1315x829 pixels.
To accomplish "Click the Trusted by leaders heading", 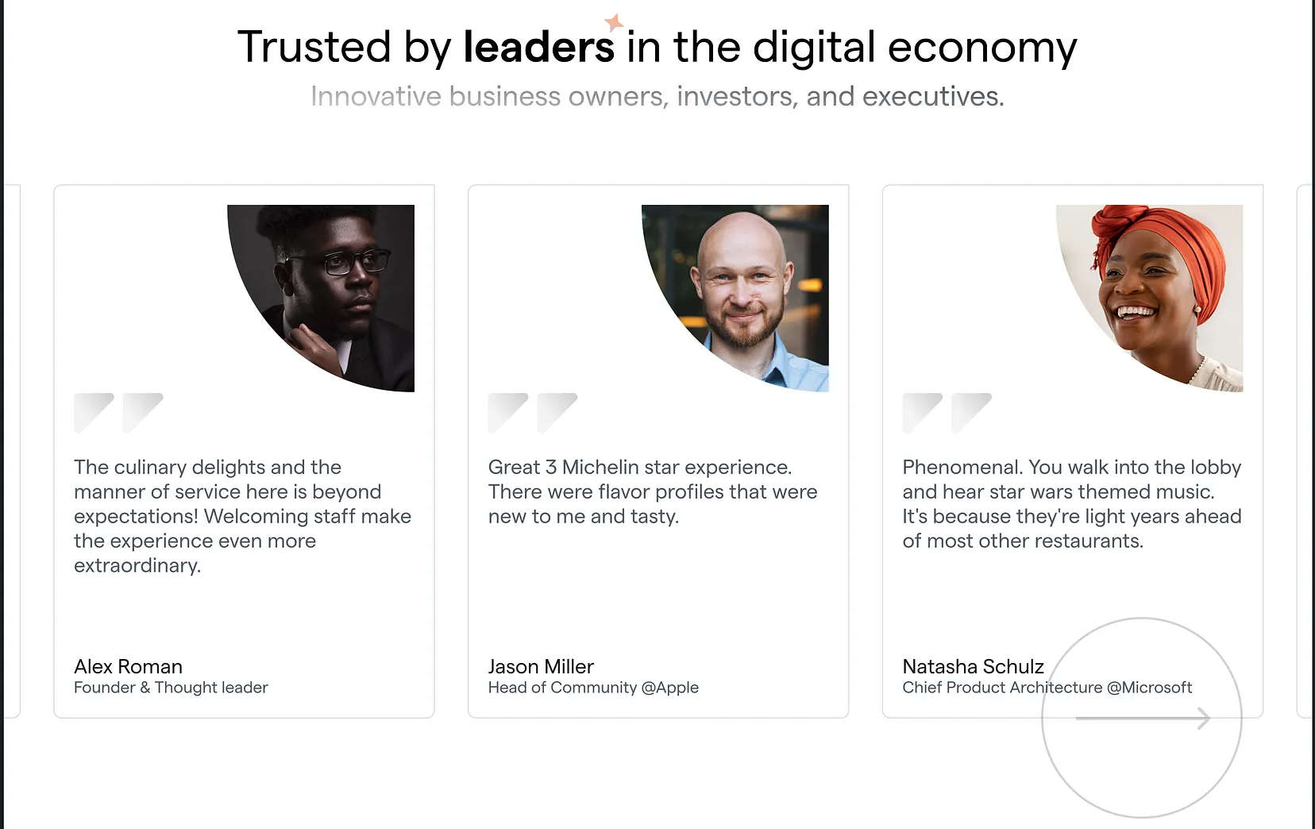I will [x=657, y=47].
